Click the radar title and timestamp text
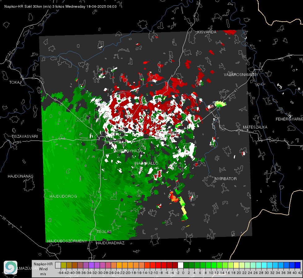Image resolution: width=303 pixels, height=278 pixels. (60, 6)
